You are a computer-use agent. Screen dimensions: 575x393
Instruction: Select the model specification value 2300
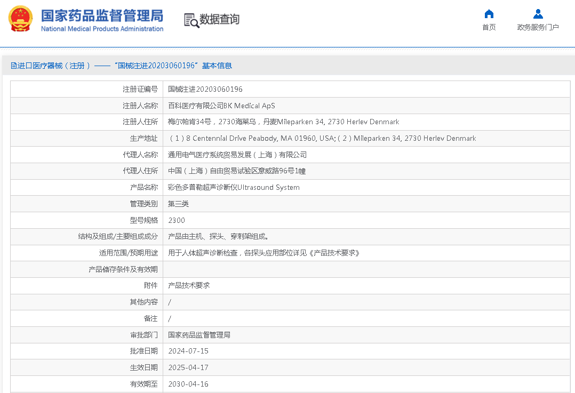pyautogui.click(x=177, y=220)
